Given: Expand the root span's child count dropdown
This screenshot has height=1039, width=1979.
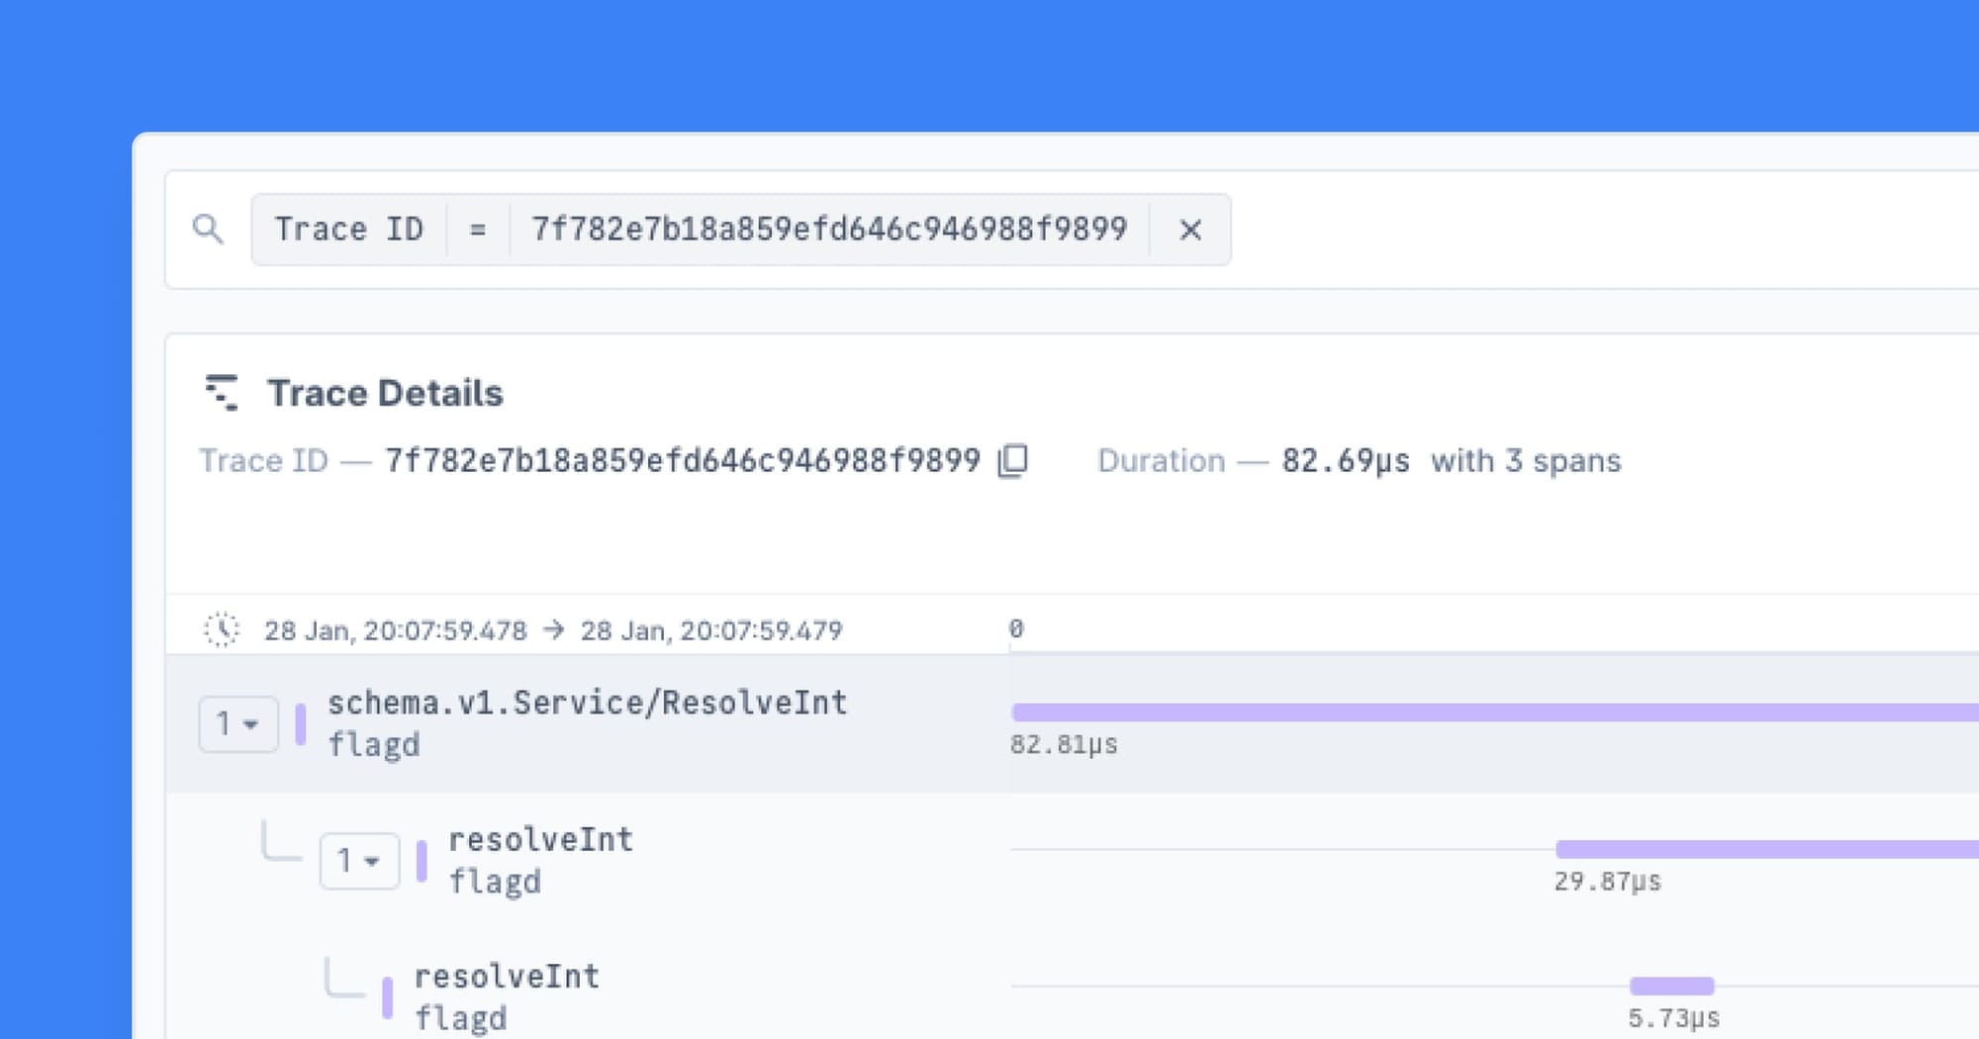Looking at the screenshot, I should pyautogui.click(x=237, y=723).
